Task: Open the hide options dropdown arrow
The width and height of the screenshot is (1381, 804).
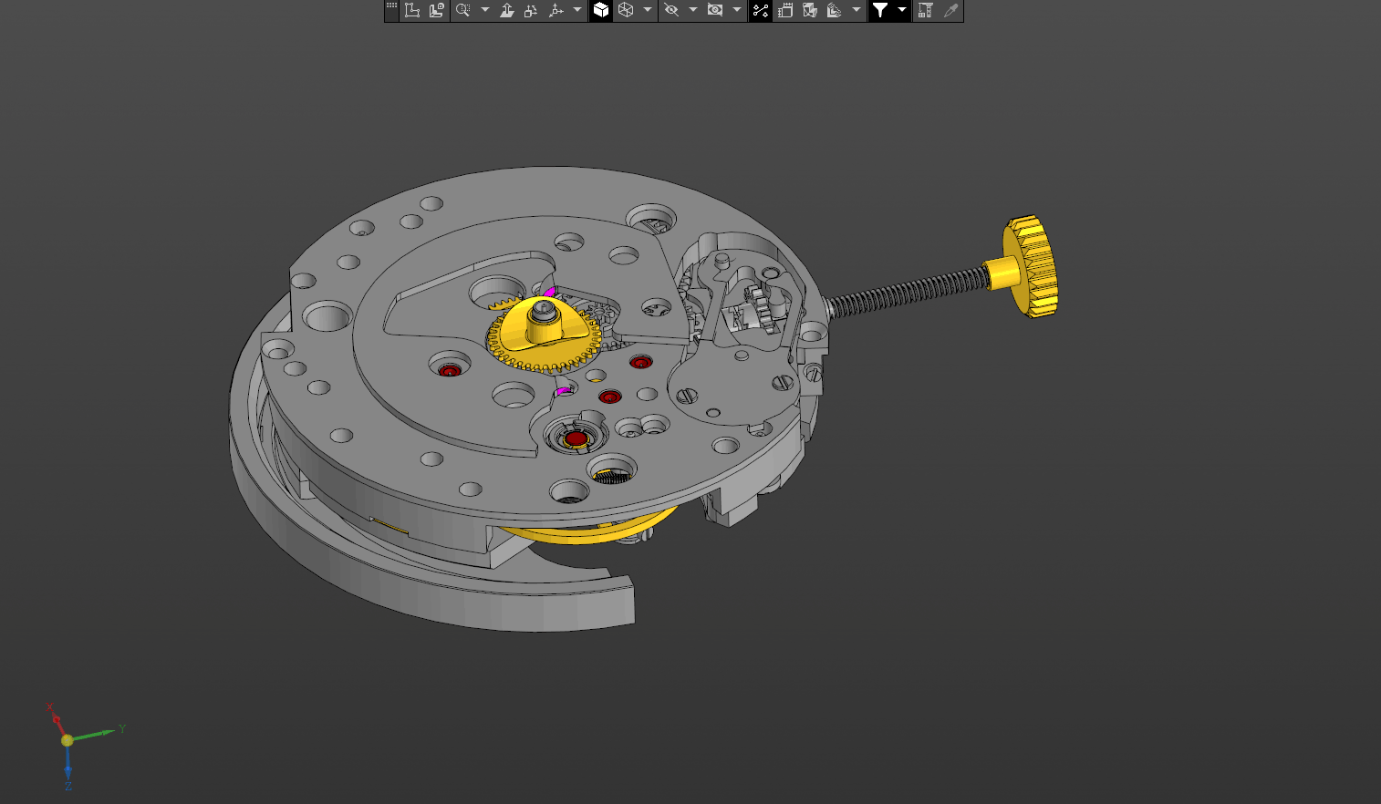Action: click(693, 10)
